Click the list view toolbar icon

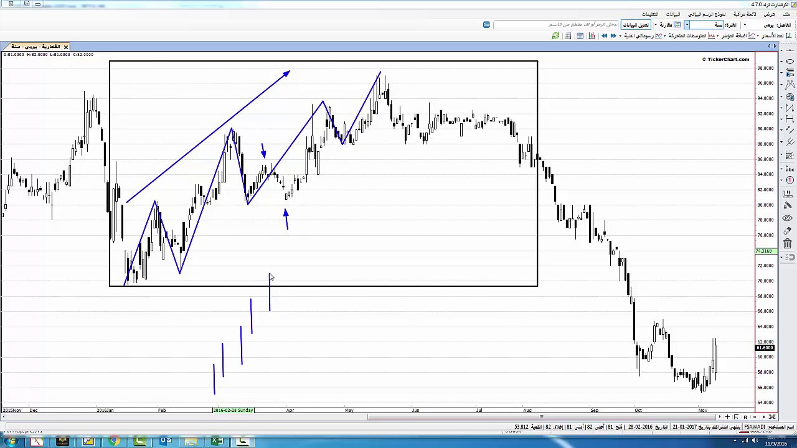[x=568, y=36]
